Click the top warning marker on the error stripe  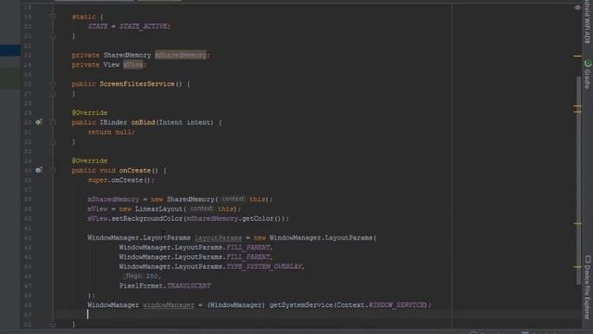(577, 56)
